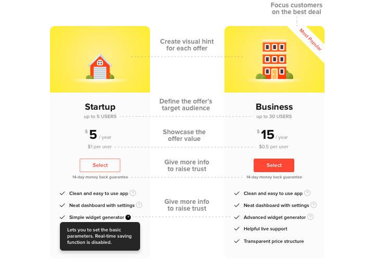375x260 pixels.
Task: Click the 'Startup' plan title
Action: click(100, 107)
